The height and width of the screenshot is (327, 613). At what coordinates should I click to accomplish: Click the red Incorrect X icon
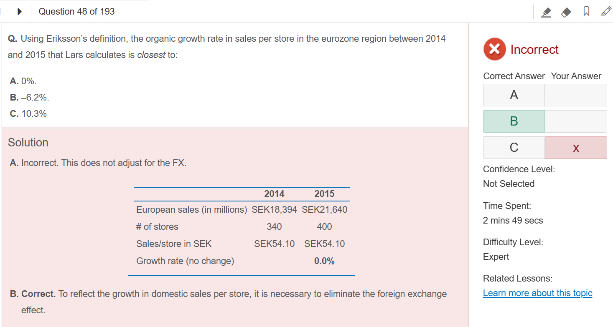[x=494, y=49]
